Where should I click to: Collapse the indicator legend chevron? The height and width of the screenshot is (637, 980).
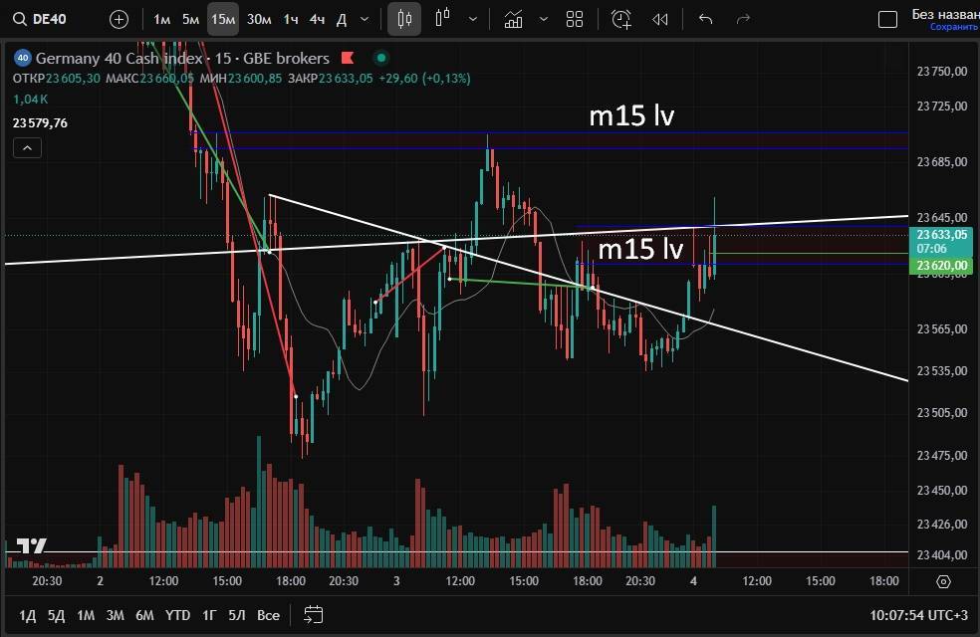pos(27,148)
